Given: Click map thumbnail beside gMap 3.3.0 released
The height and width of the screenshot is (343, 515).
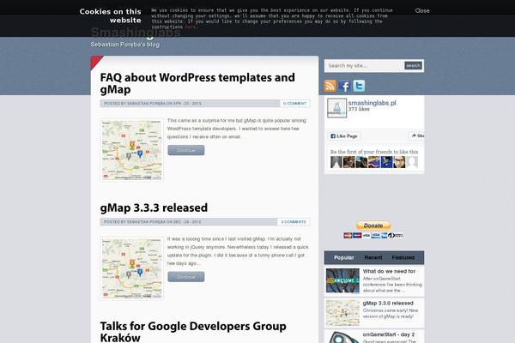Looking at the screenshot, I should (x=342, y=312).
